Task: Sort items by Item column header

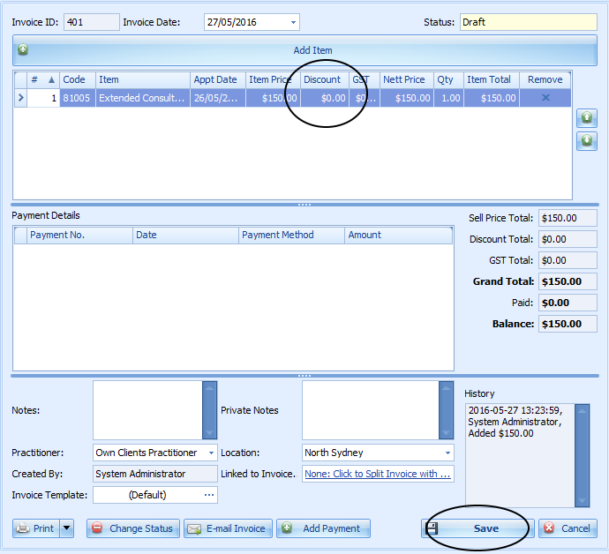Action: point(143,79)
